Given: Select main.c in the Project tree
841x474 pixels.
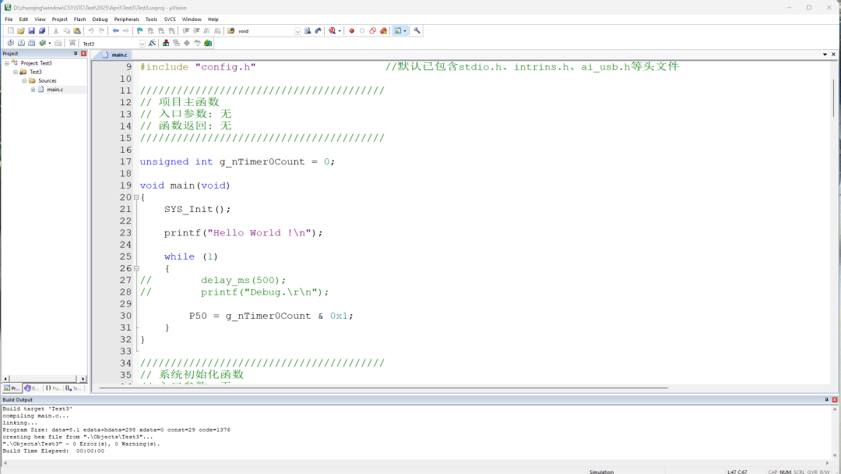Looking at the screenshot, I should click(x=55, y=90).
